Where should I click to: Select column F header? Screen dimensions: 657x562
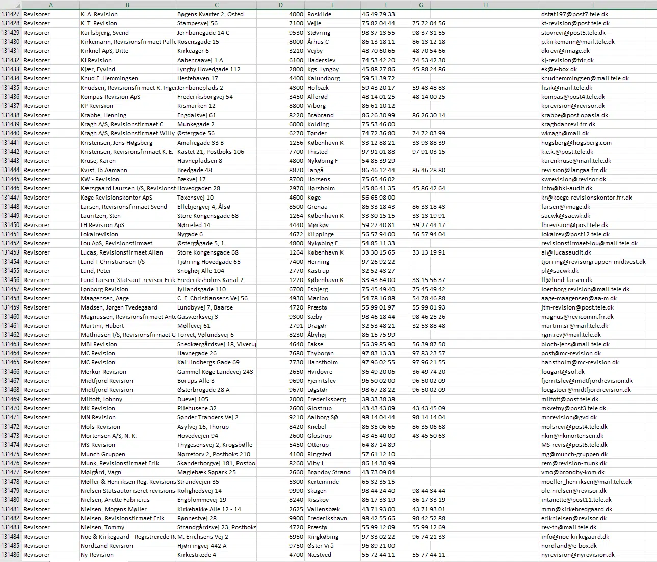coord(386,5)
